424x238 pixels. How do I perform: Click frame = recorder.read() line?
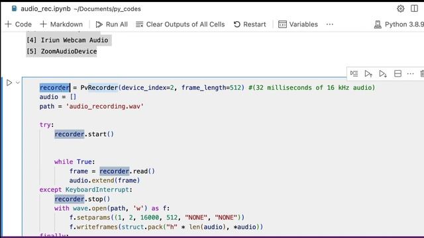click(x=112, y=171)
